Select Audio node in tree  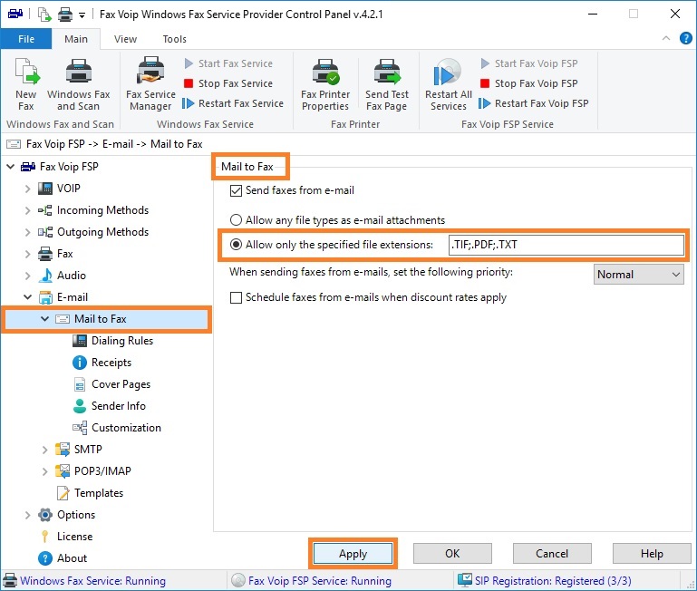click(71, 276)
